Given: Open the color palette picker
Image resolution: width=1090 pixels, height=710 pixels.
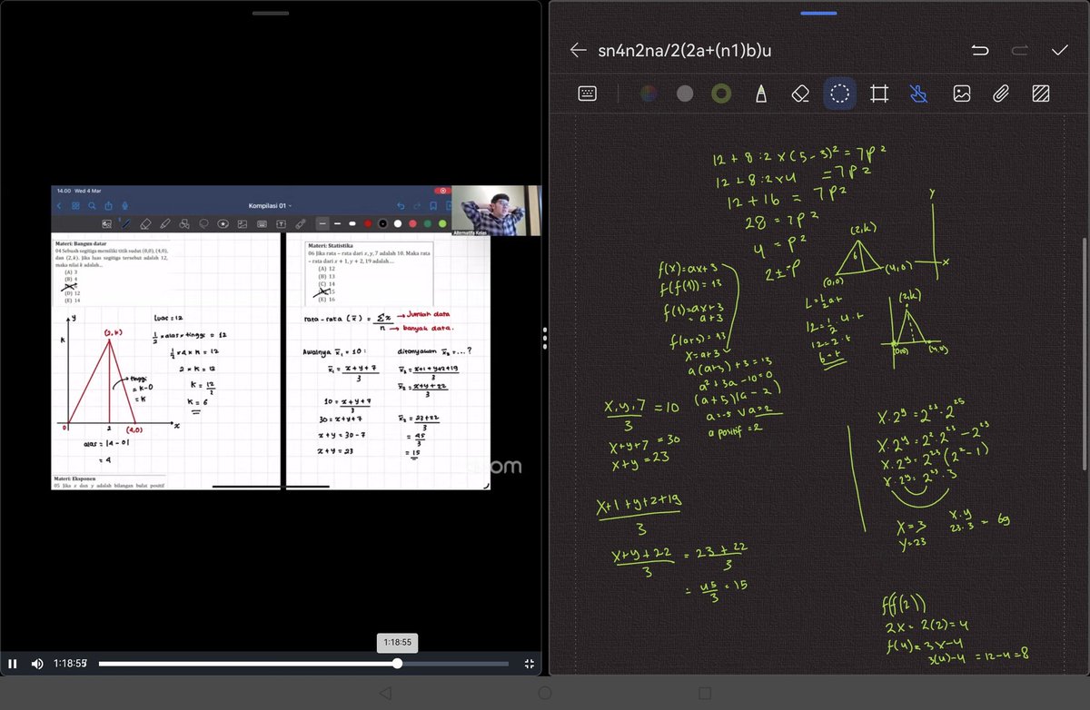Looking at the screenshot, I should [x=648, y=94].
